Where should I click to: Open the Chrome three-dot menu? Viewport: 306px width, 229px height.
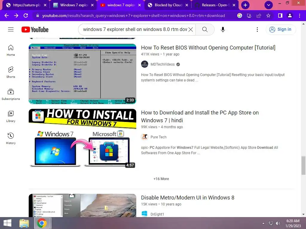pyautogui.click(x=299, y=16)
